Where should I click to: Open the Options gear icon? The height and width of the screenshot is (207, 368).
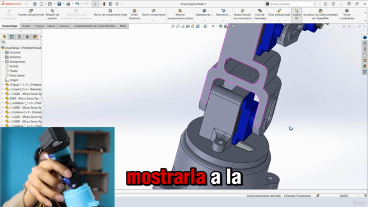click(x=117, y=4)
